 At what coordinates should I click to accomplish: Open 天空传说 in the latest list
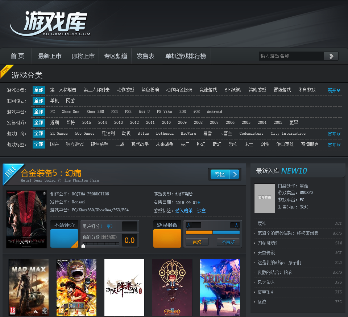266,253
